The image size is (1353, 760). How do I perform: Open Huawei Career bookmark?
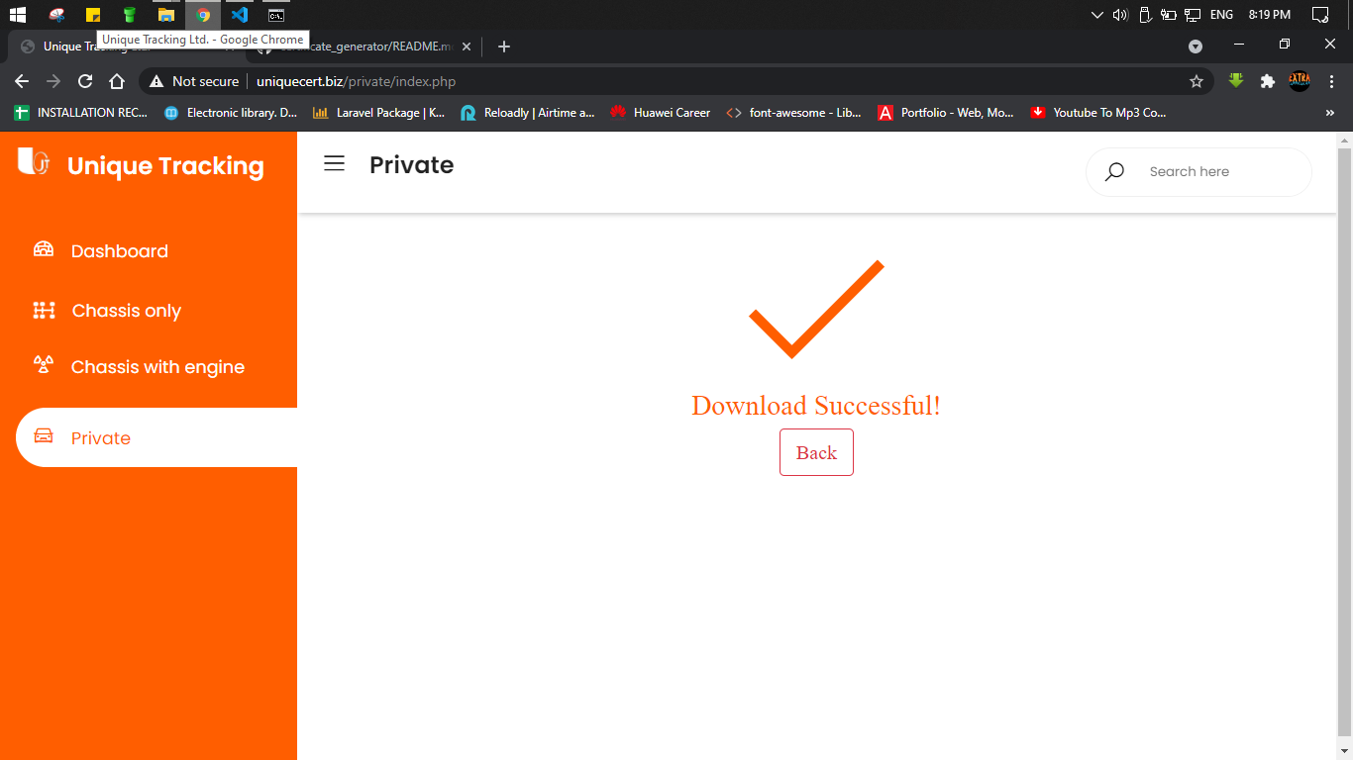click(x=661, y=113)
